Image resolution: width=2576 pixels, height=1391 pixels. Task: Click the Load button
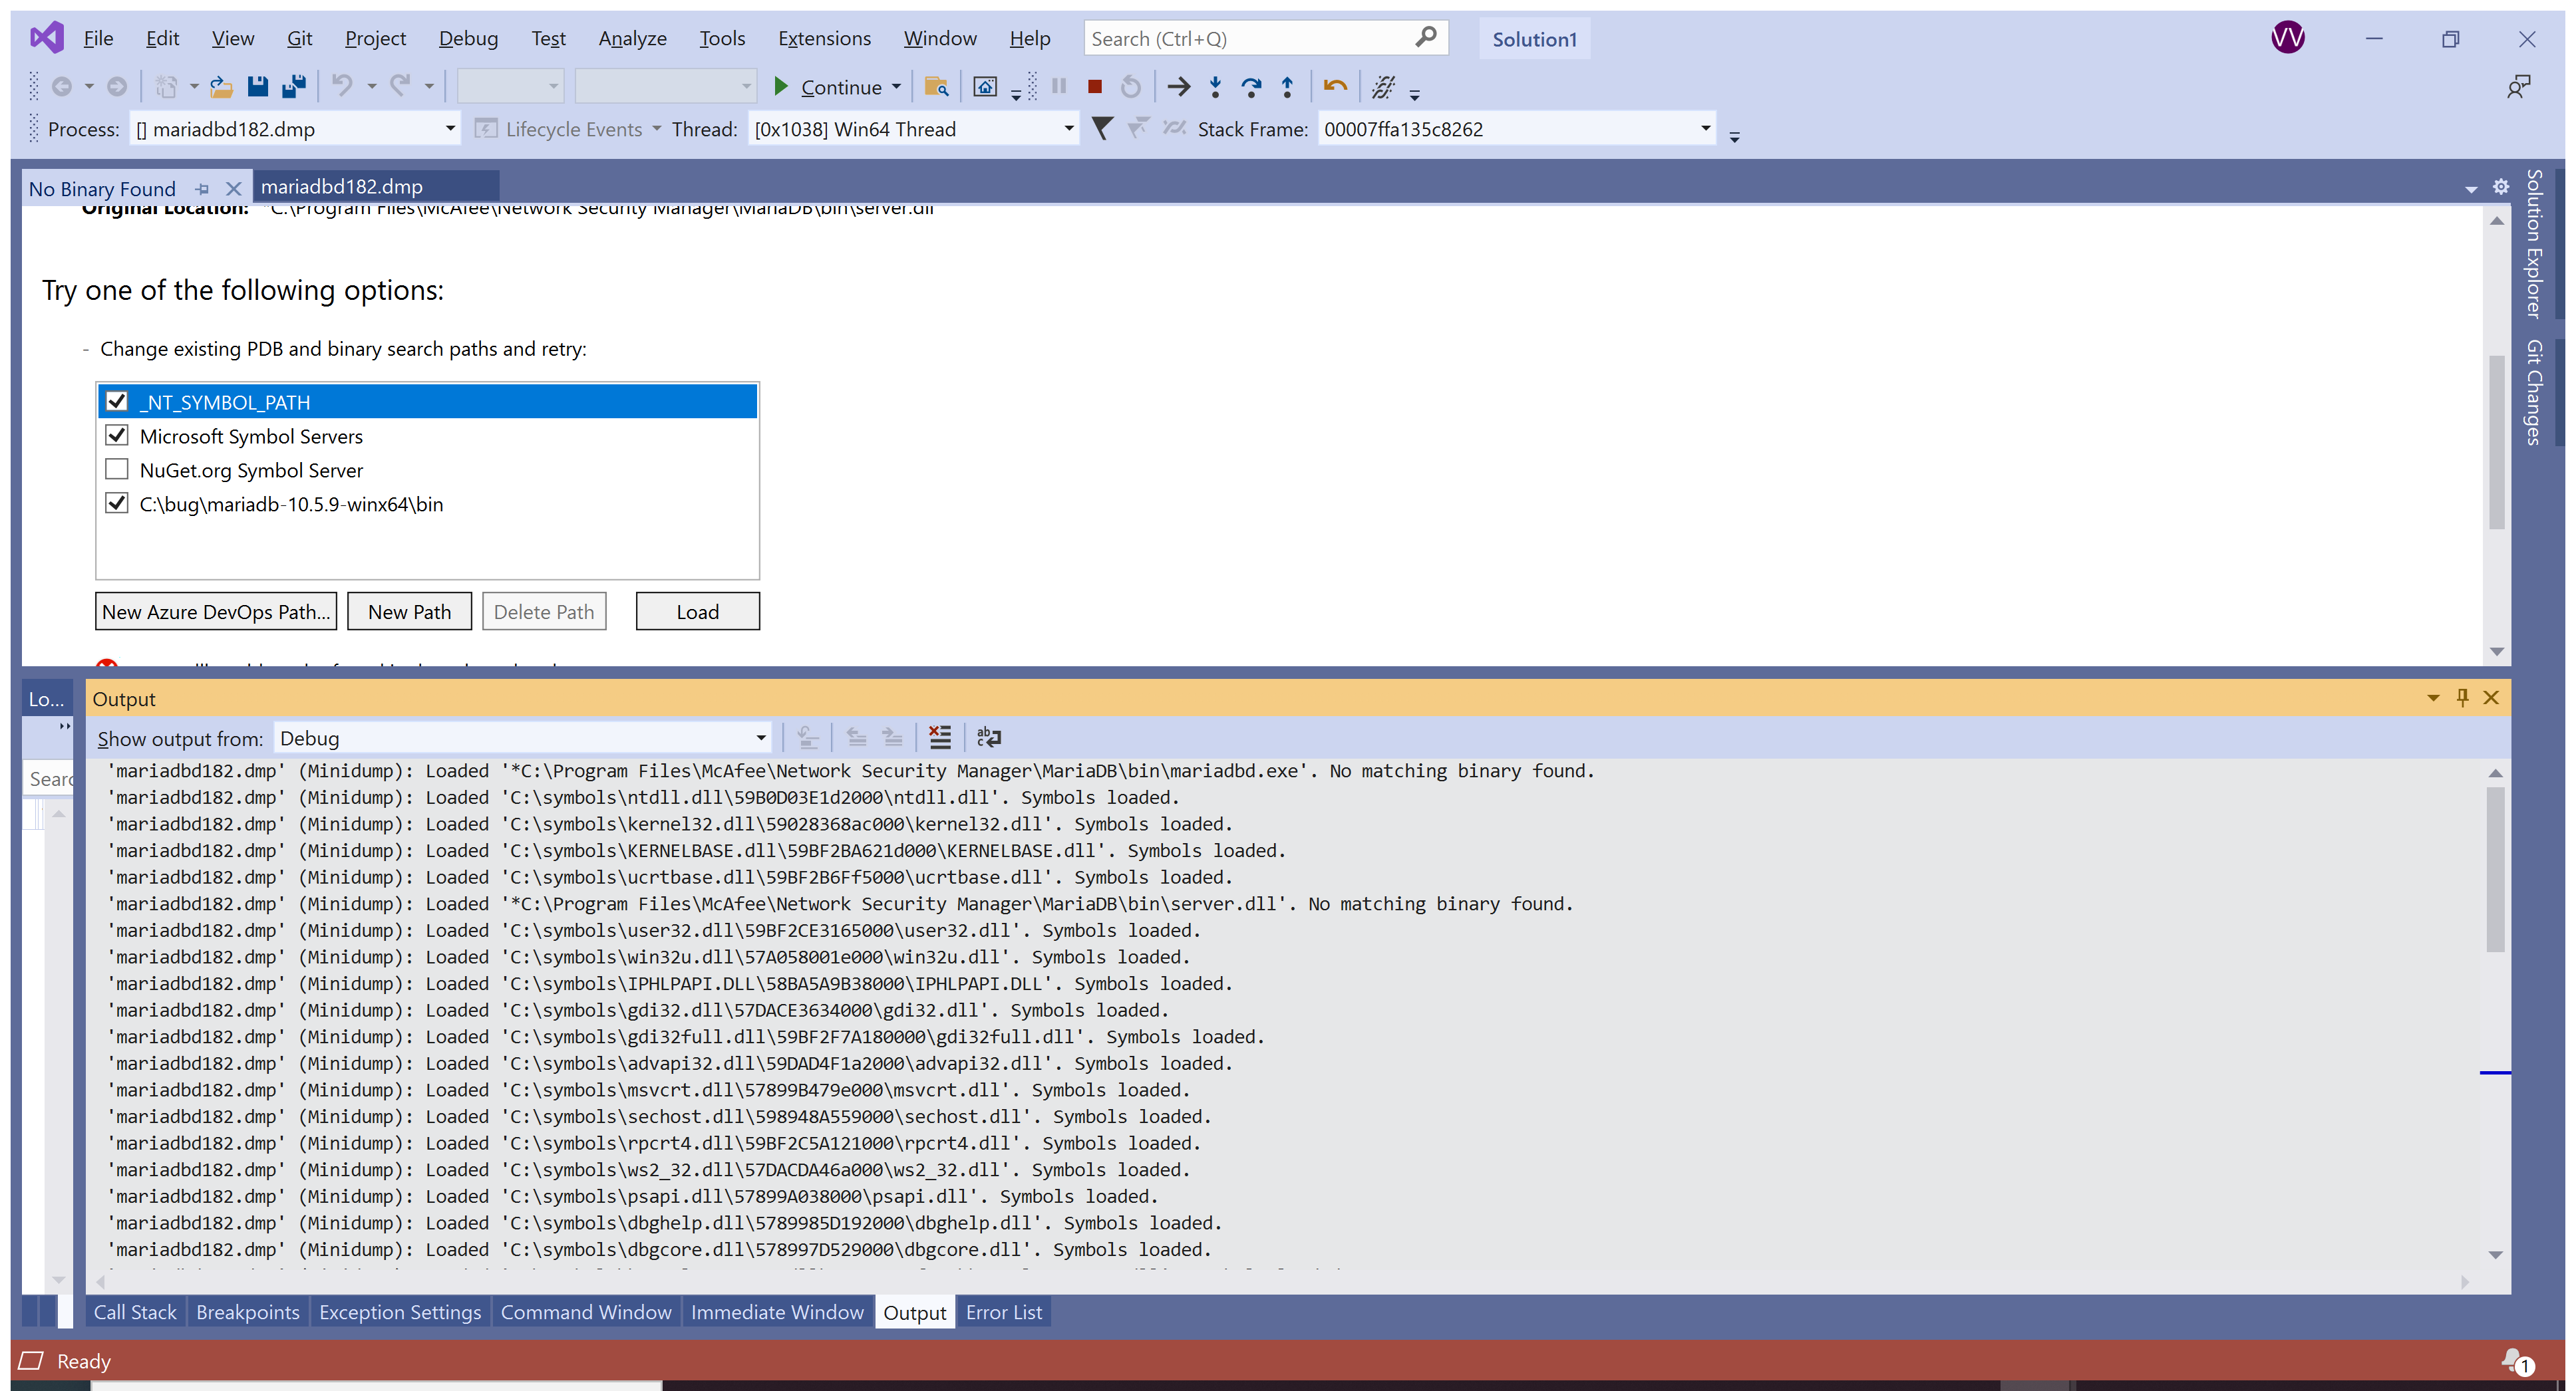click(x=697, y=612)
